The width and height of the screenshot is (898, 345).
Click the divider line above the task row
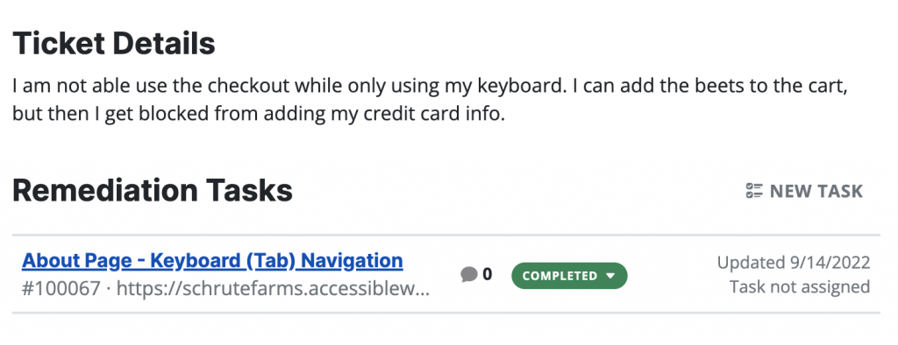[446, 236]
